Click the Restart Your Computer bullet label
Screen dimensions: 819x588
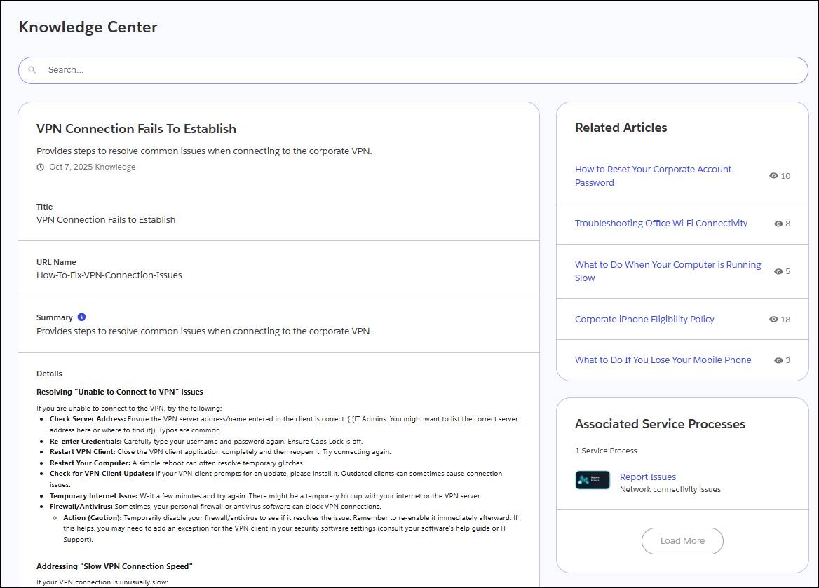90,463
